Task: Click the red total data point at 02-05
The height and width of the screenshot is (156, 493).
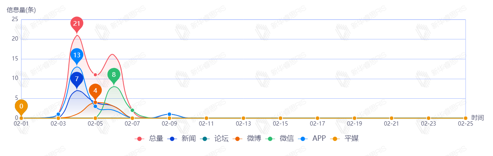Action: tap(95, 75)
